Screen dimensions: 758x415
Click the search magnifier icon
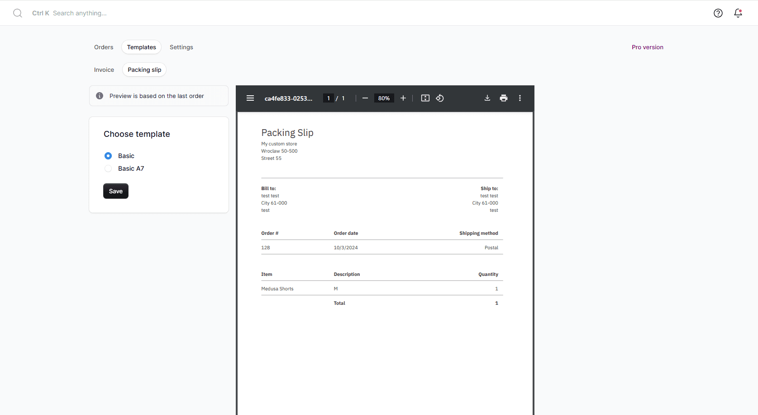(18, 13)
